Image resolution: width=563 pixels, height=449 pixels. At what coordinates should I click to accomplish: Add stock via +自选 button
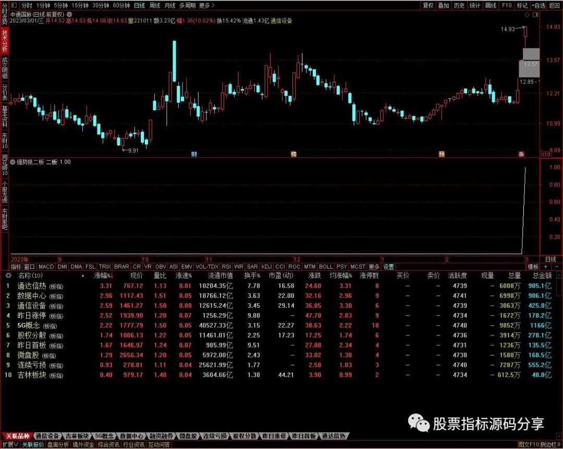point(538,5)
